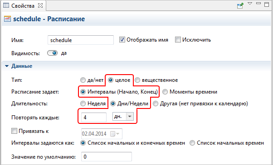This screenshot has width=273, height=165.
Task: Minimize the properties panel
Action: [258, 3]
